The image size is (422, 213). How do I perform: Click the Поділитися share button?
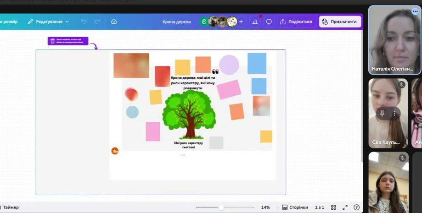(x=296, y=22)
